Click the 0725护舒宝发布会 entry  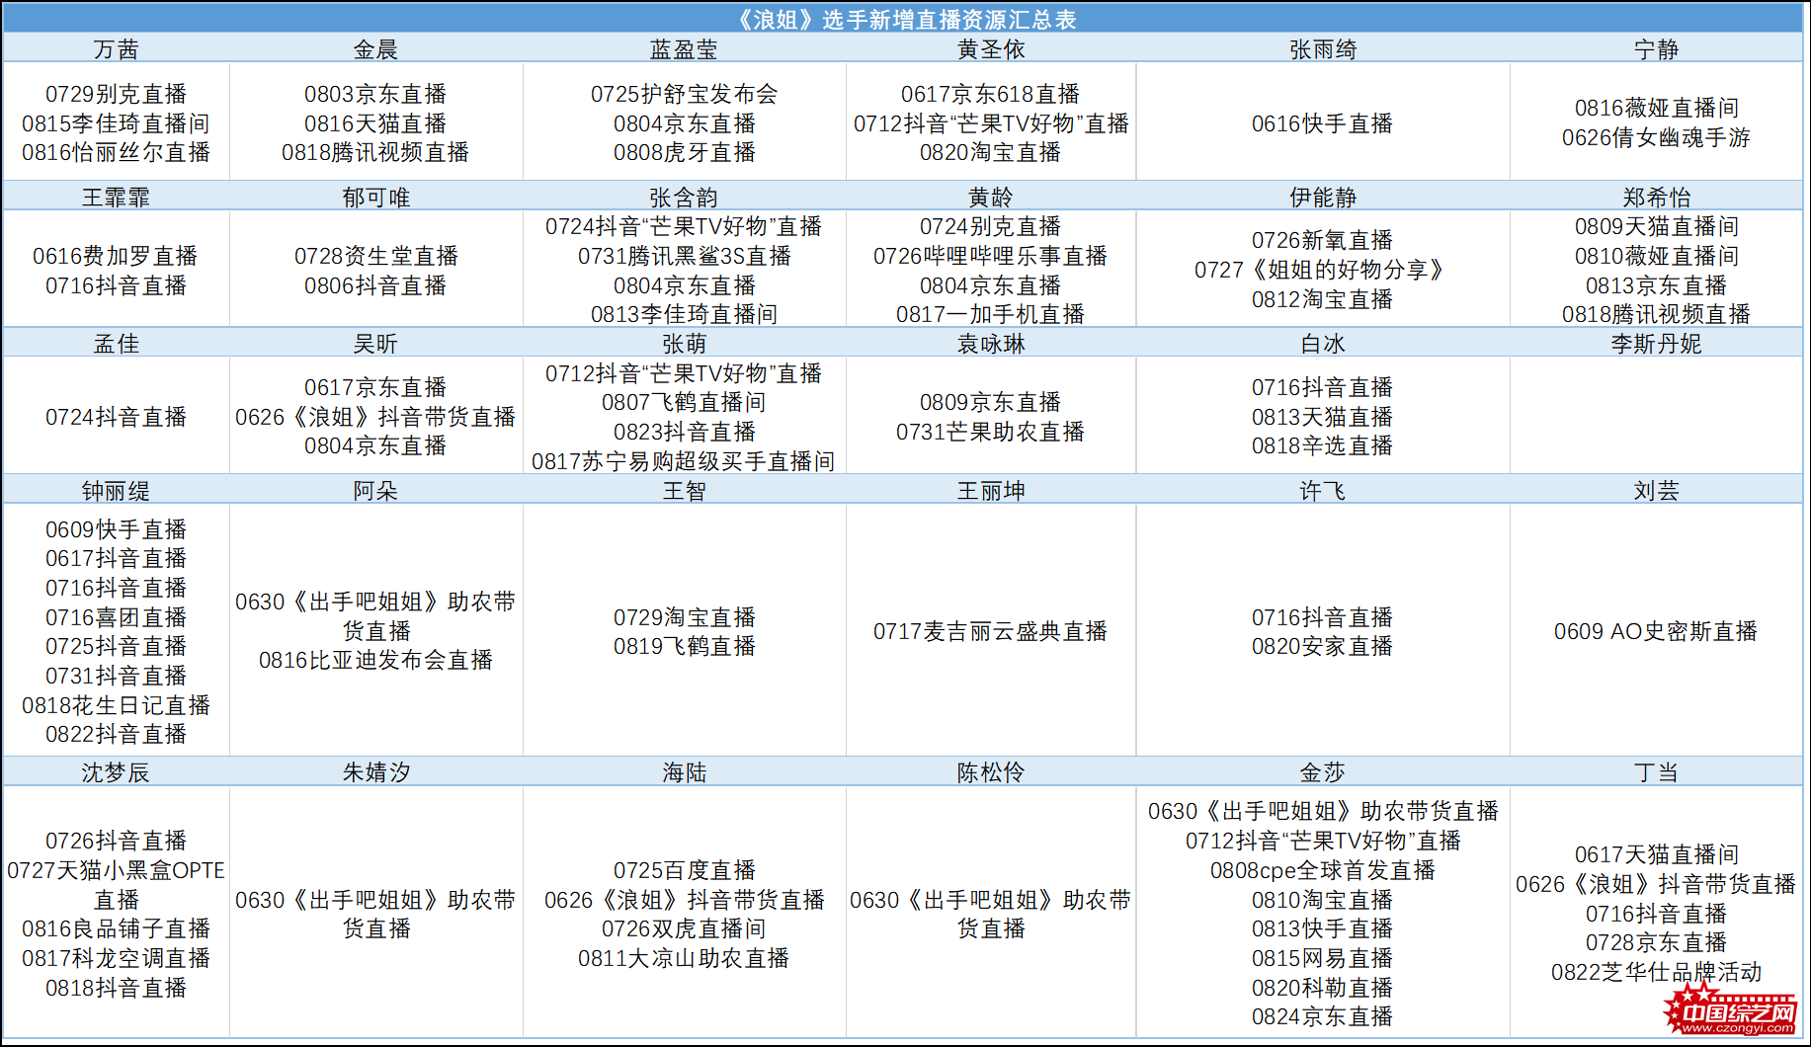click(684, 94)
